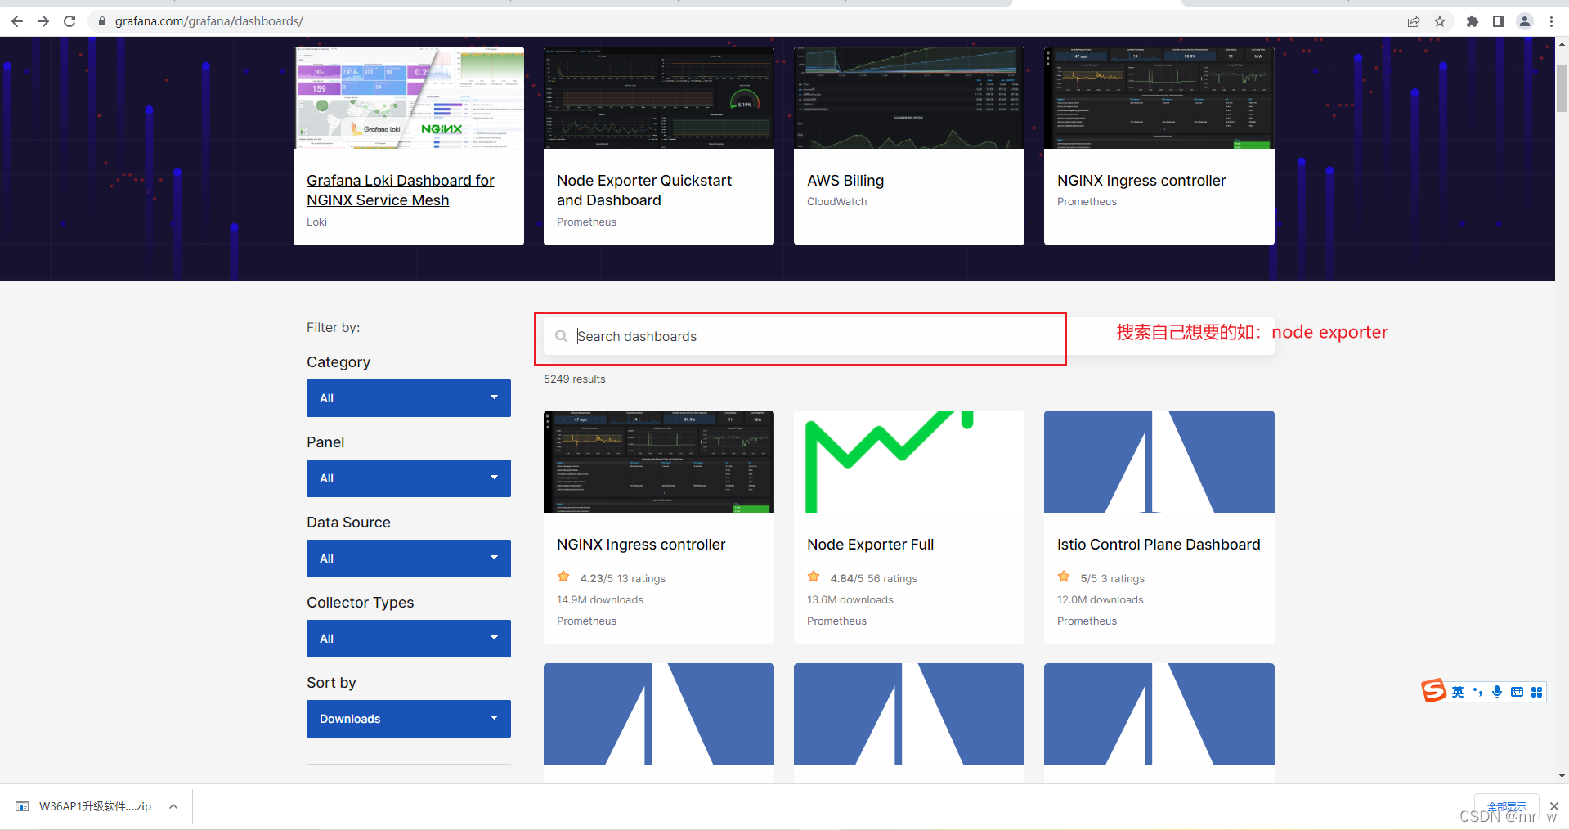The image size is (1569, 830).
Task: Click the address bar URL
Action: 209,21
